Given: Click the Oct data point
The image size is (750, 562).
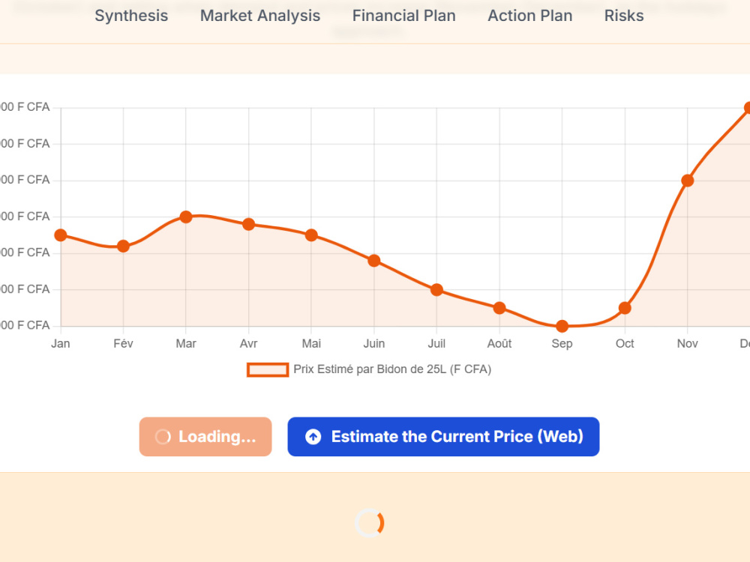Looking at the screenshot, I should (x=625, y=308).
